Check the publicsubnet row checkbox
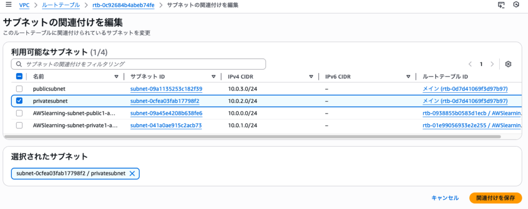The height and width of the screenshot is (209, 528). [19, 89]
